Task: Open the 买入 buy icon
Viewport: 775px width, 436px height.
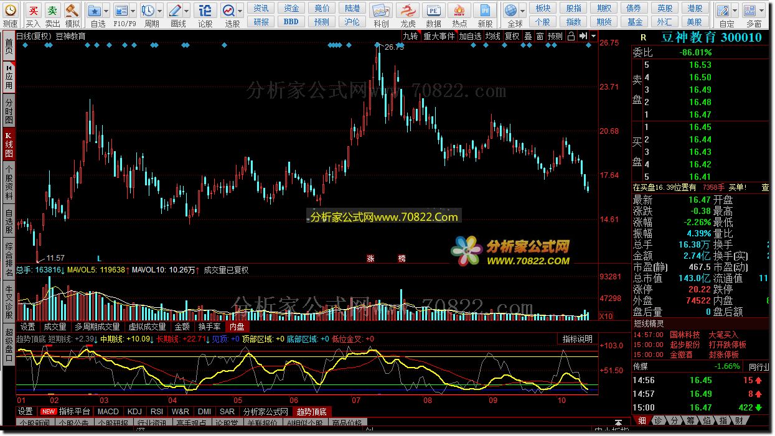Action: [34, 11]
